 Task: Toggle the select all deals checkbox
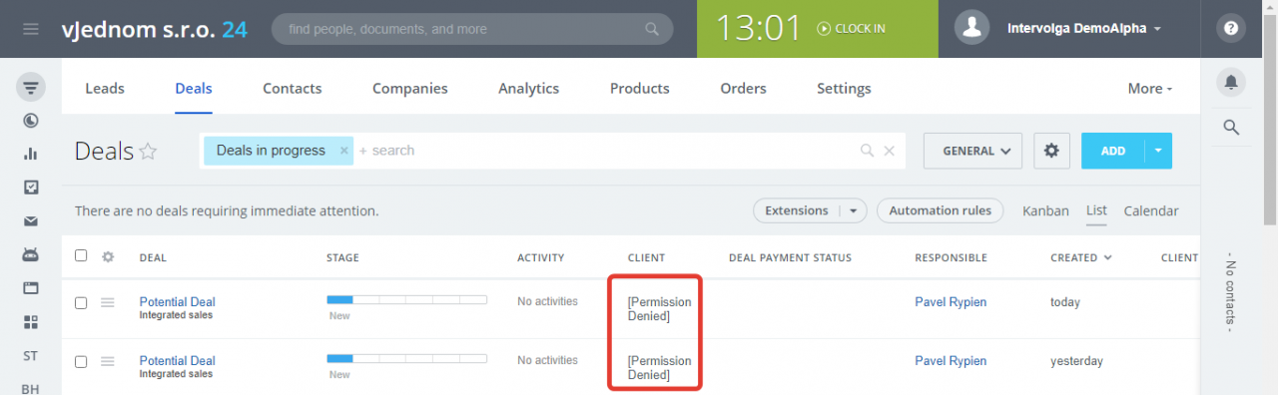coord(81,256)
